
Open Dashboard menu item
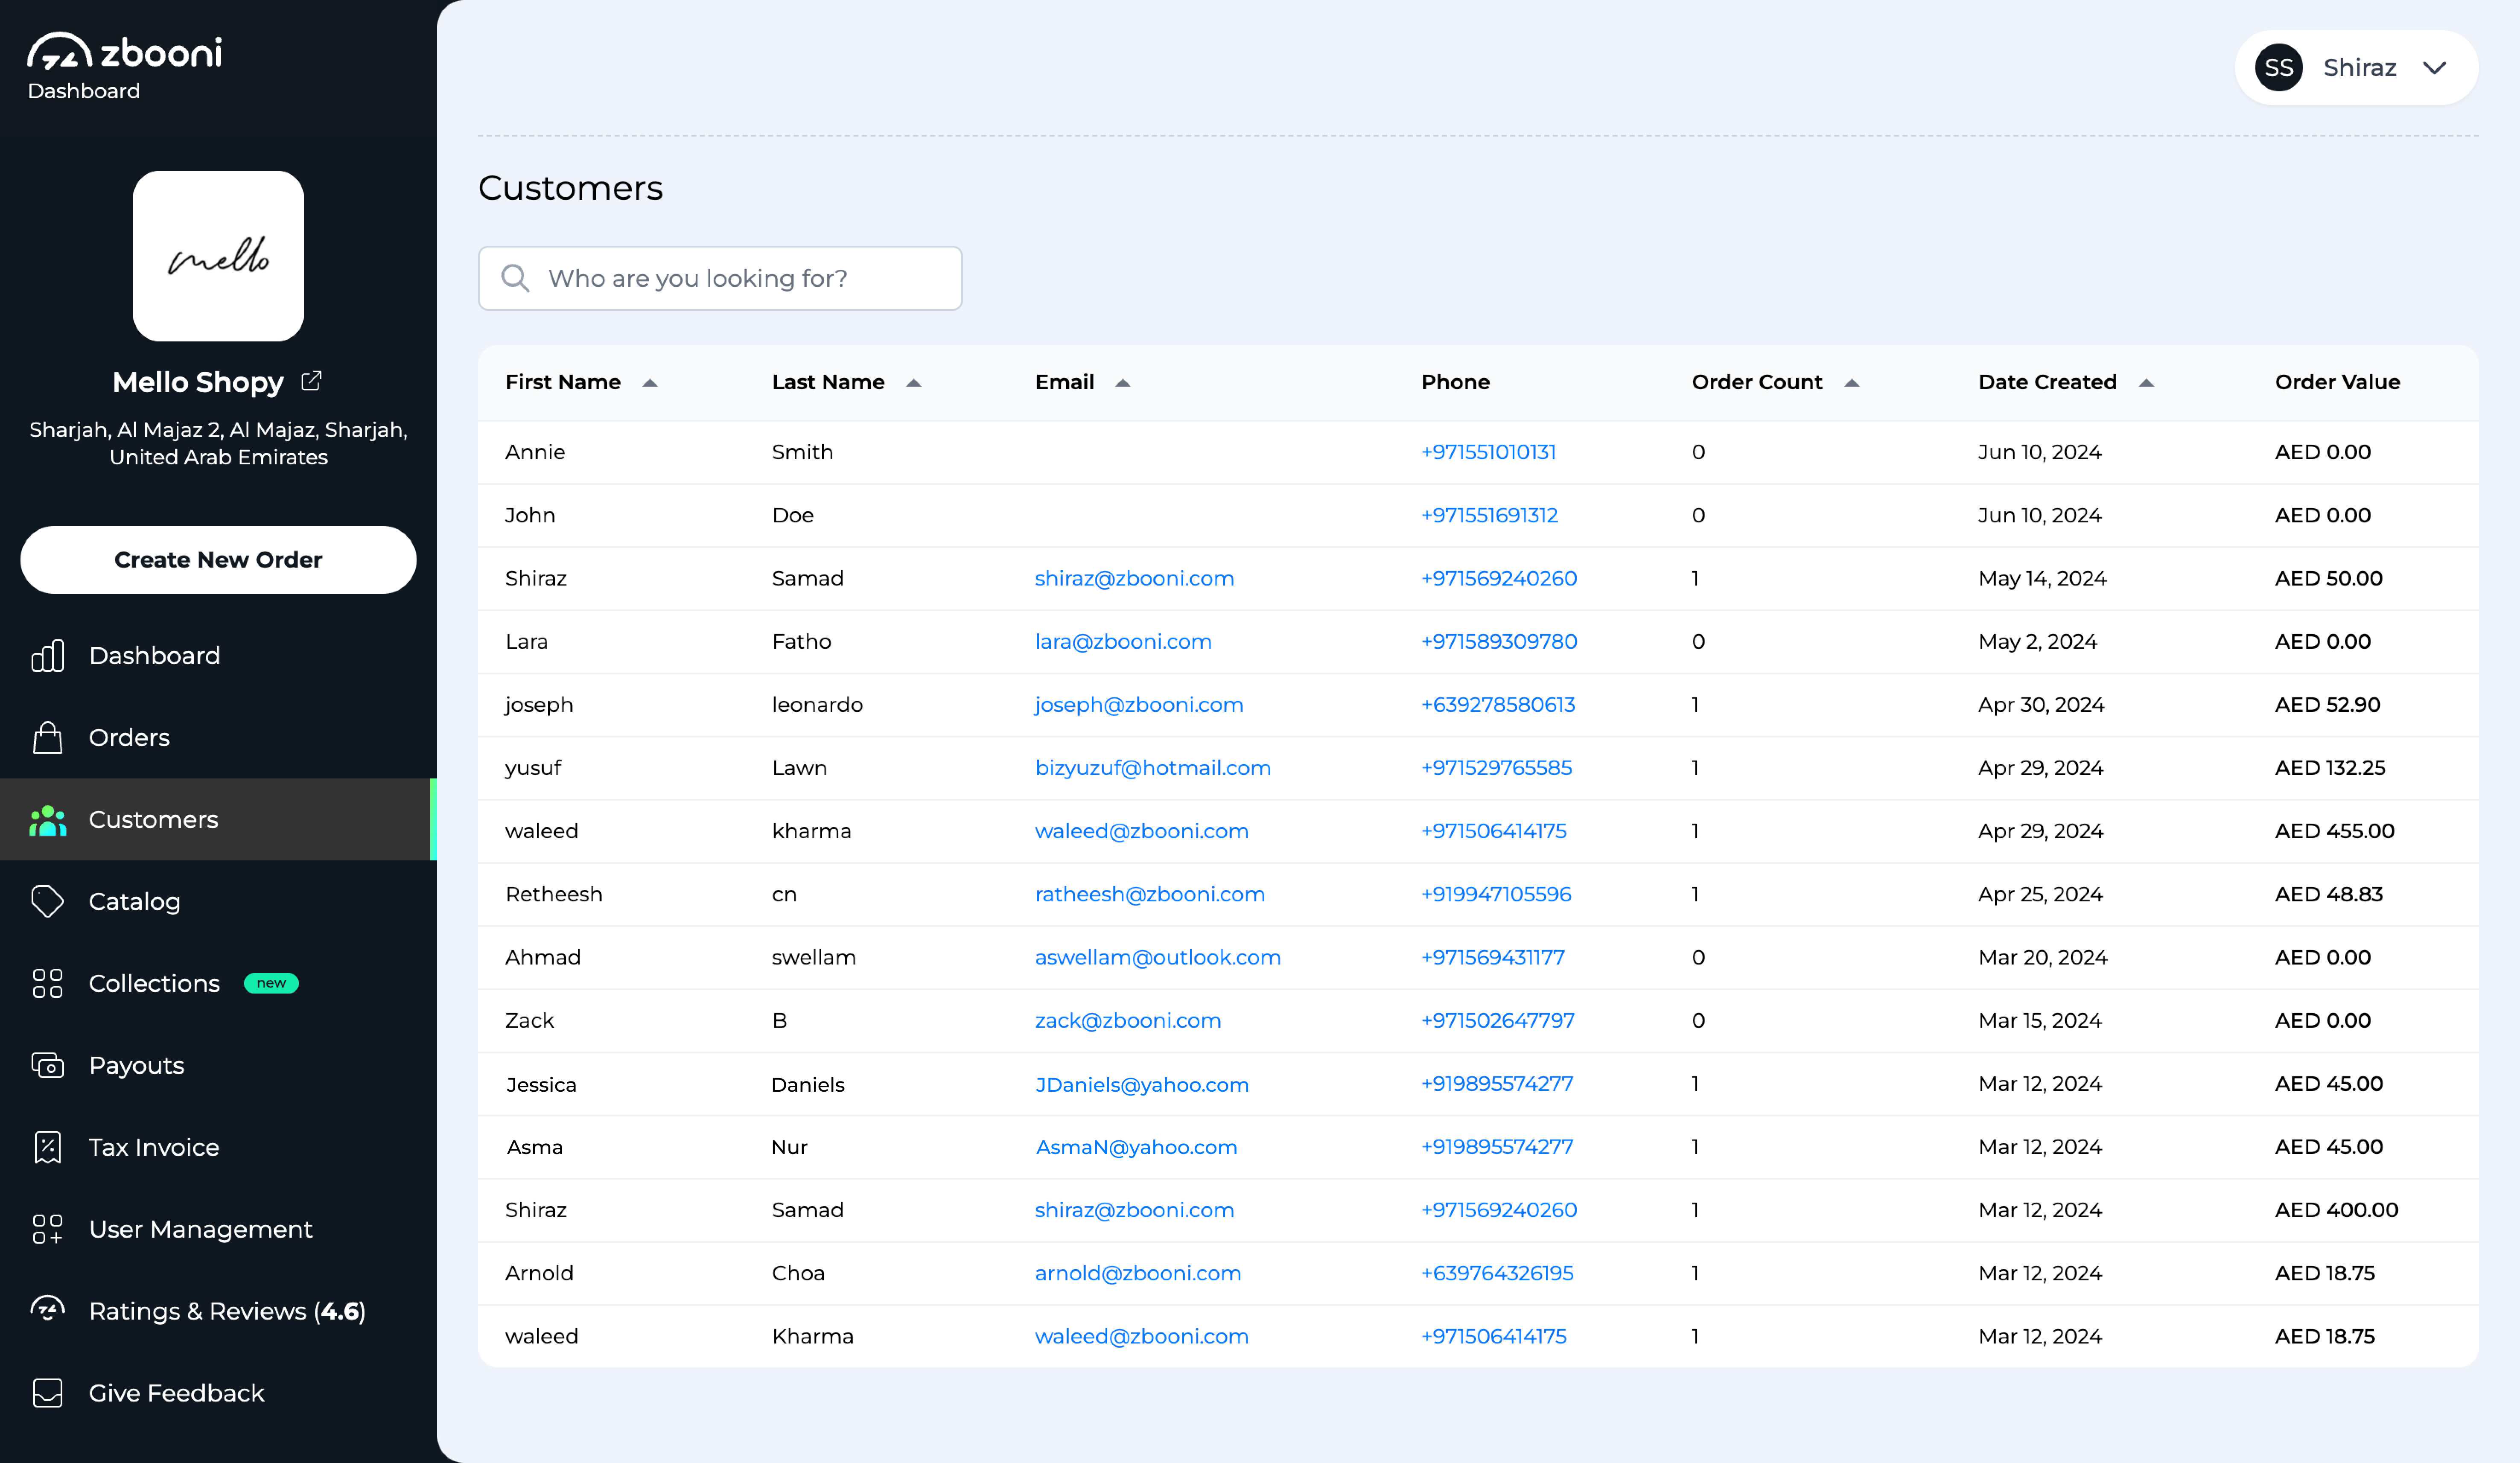(x=218, y=655)
